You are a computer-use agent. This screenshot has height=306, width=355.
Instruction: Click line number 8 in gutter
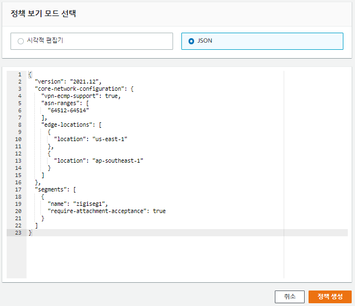click(20, 125)
